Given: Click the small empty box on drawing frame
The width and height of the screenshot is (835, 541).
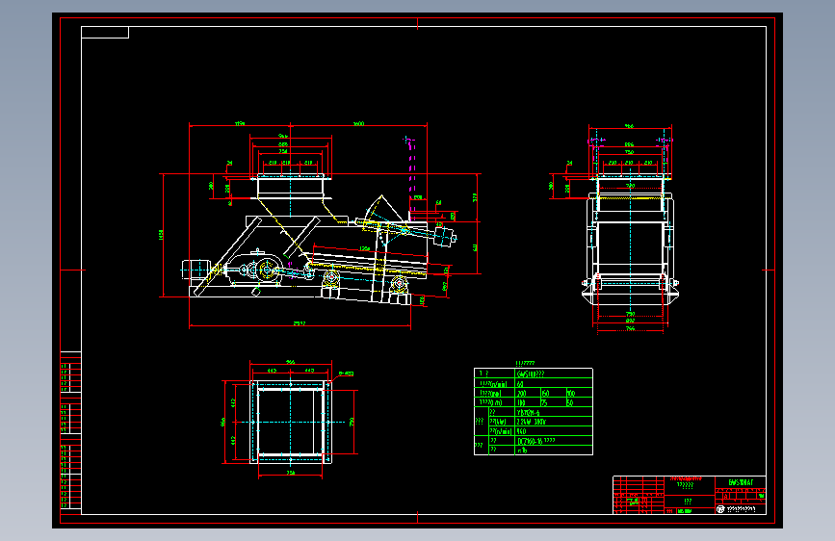Looking at the screenshot, I should click(105, 33).
